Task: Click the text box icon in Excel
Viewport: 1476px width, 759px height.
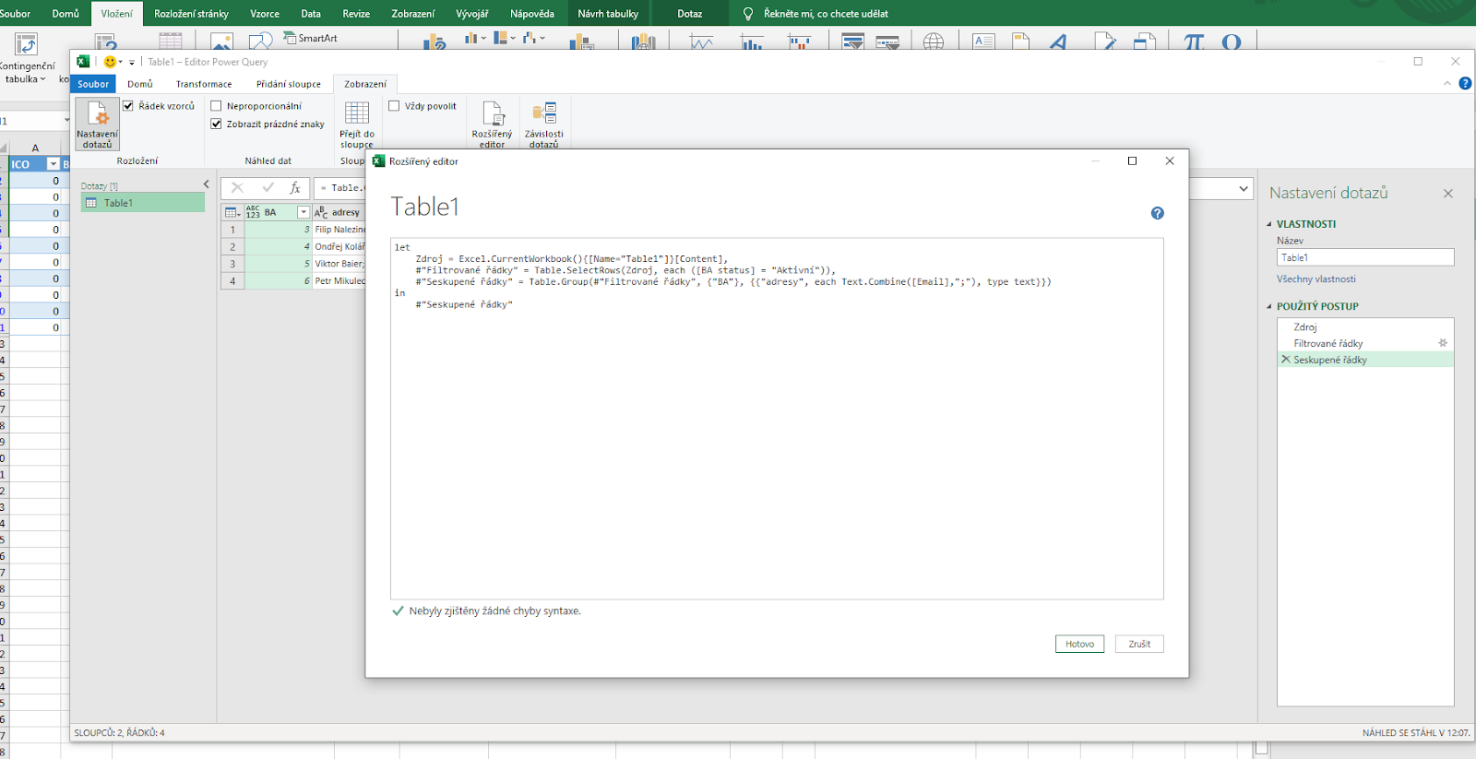Action: pos(983,42)
